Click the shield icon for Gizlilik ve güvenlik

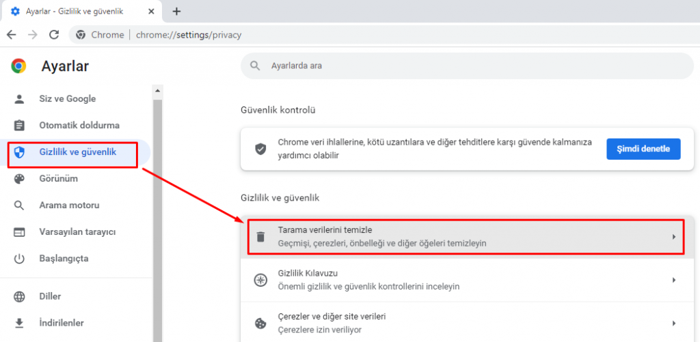coord(19,152)
